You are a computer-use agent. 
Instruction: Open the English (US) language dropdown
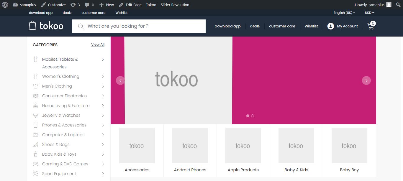[344, 13]
